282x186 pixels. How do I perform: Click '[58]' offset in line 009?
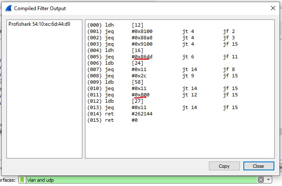138,82
